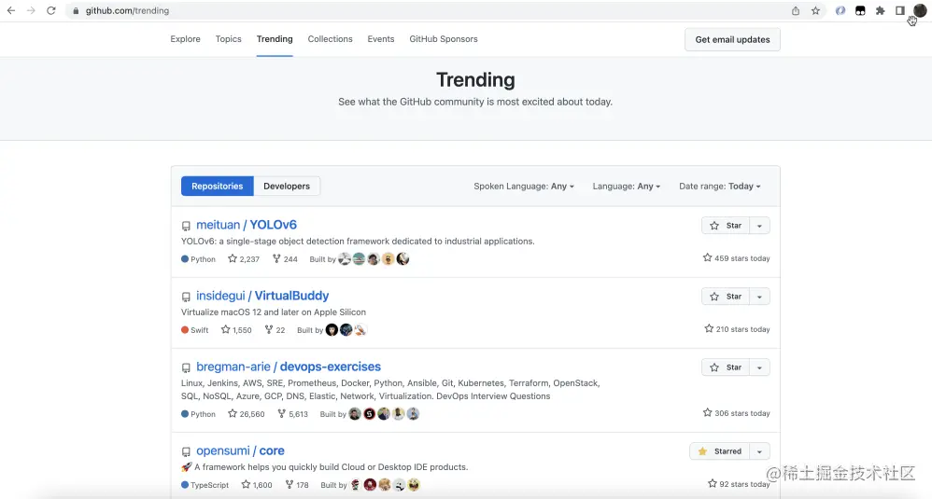Open VirtualBuddy stargazers count 1,550
Viewport: 932px width, 499px height.
236,330
